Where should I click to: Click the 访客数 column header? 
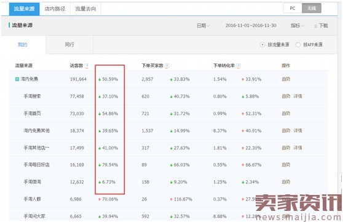pyautogui.click(x=76, y=66)
